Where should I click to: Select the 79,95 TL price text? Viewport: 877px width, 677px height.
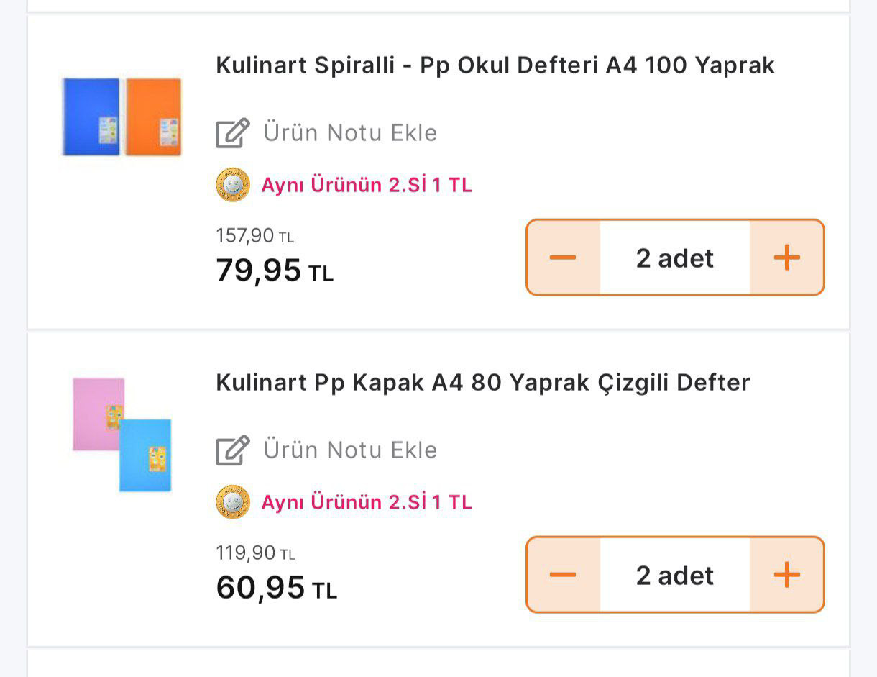click(x=274, y=271)
